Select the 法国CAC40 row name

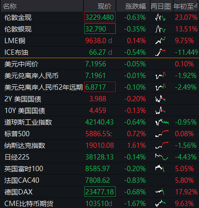[22, 180]
